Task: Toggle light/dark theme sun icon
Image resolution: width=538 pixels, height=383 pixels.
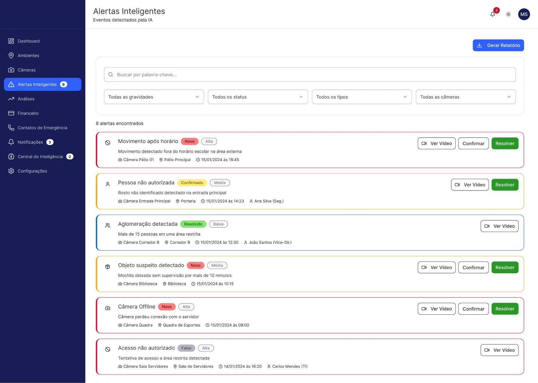Action: pyautogui.click(x=508, y=14)
